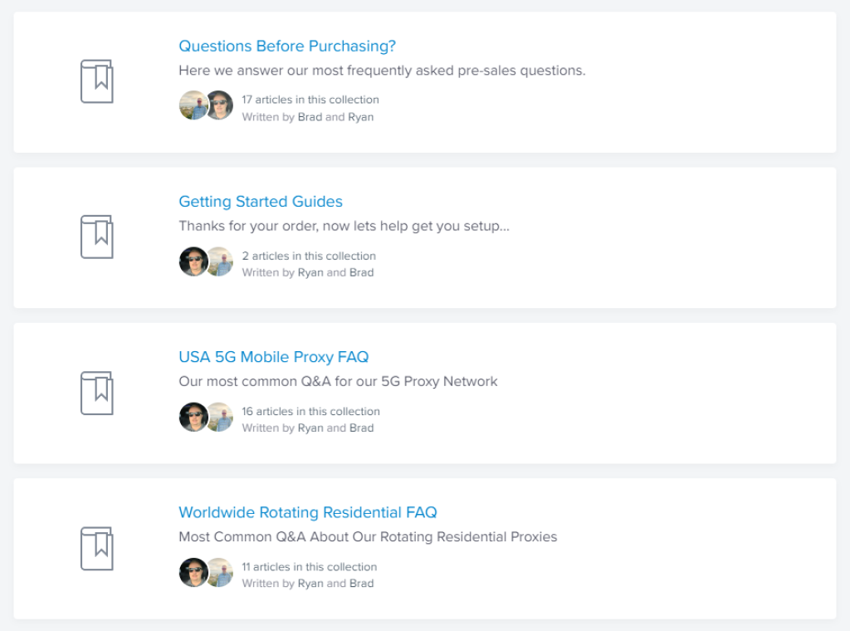The width and height of the screenshot is (850, 631).
Task: Click the first author avatar under USA 5G Mobile Proxy FAQ
Action: tap(192, 417)
